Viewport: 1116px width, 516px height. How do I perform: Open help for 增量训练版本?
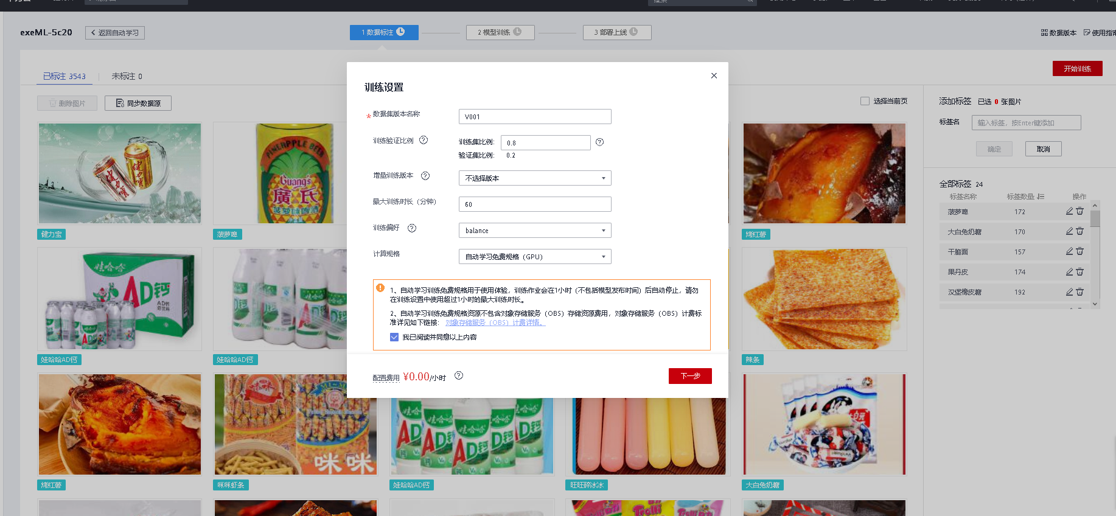(x=425, y=176)
